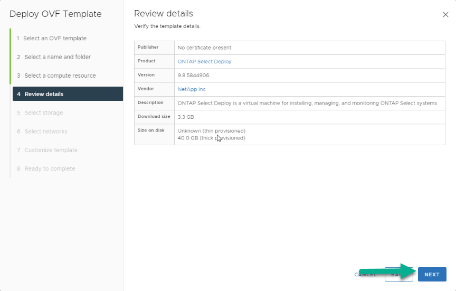The height and width of the screenshot is (291, 456).
Task: Go to step 2 Select a name and folder
Action: [54, 57]
